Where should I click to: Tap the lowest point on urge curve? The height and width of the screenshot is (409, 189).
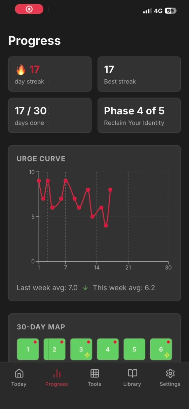coord(106,226)
